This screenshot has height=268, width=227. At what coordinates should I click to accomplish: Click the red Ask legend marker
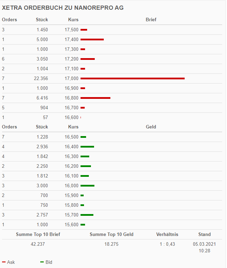click(x=4, y=262)
